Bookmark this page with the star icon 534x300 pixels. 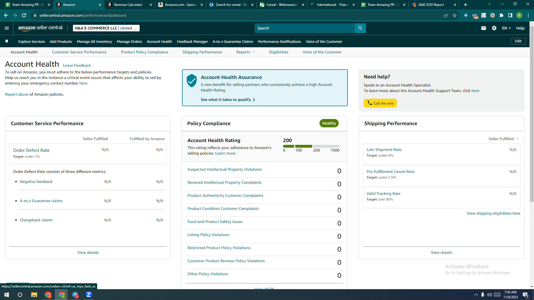click(455, 15)
